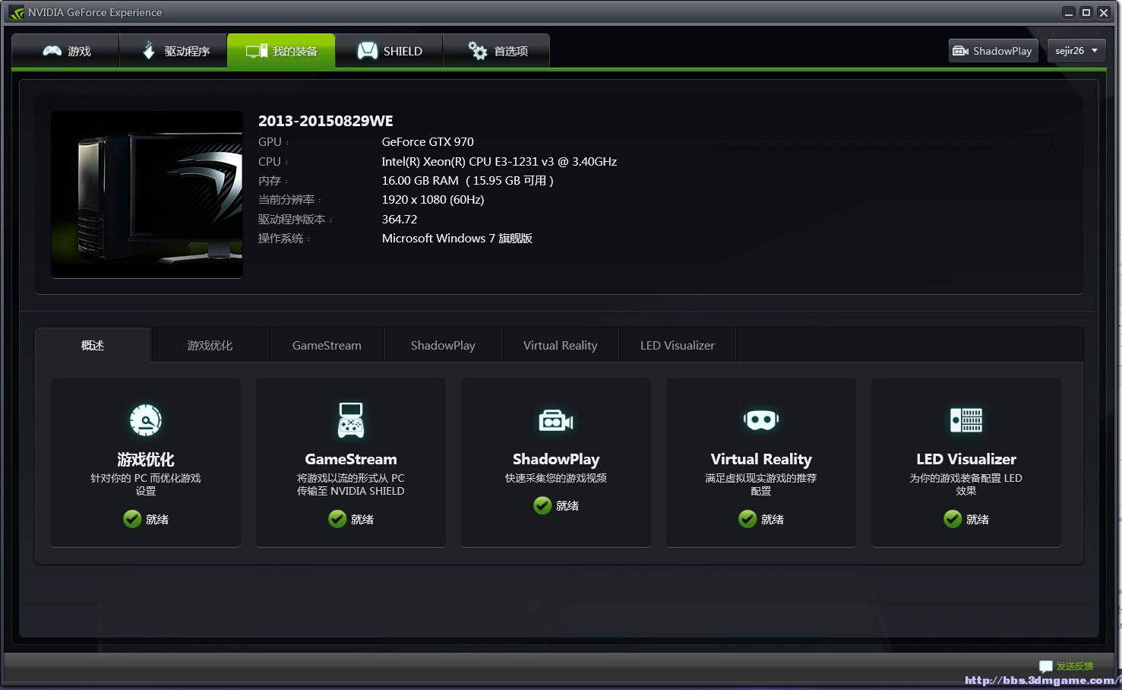Click the monitor icon on 我的装备 tab

coord(256,51)
